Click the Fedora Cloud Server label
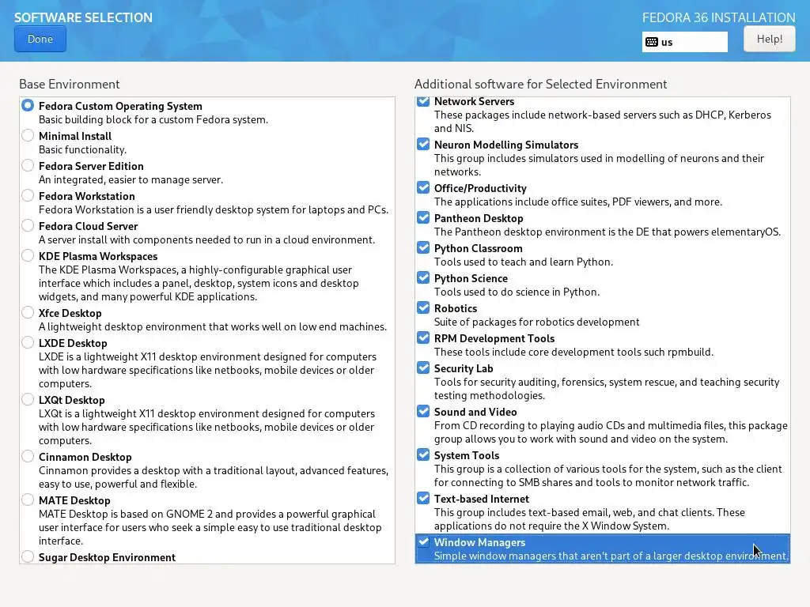This screenshot has width=810, height=607. coord(89,226)
